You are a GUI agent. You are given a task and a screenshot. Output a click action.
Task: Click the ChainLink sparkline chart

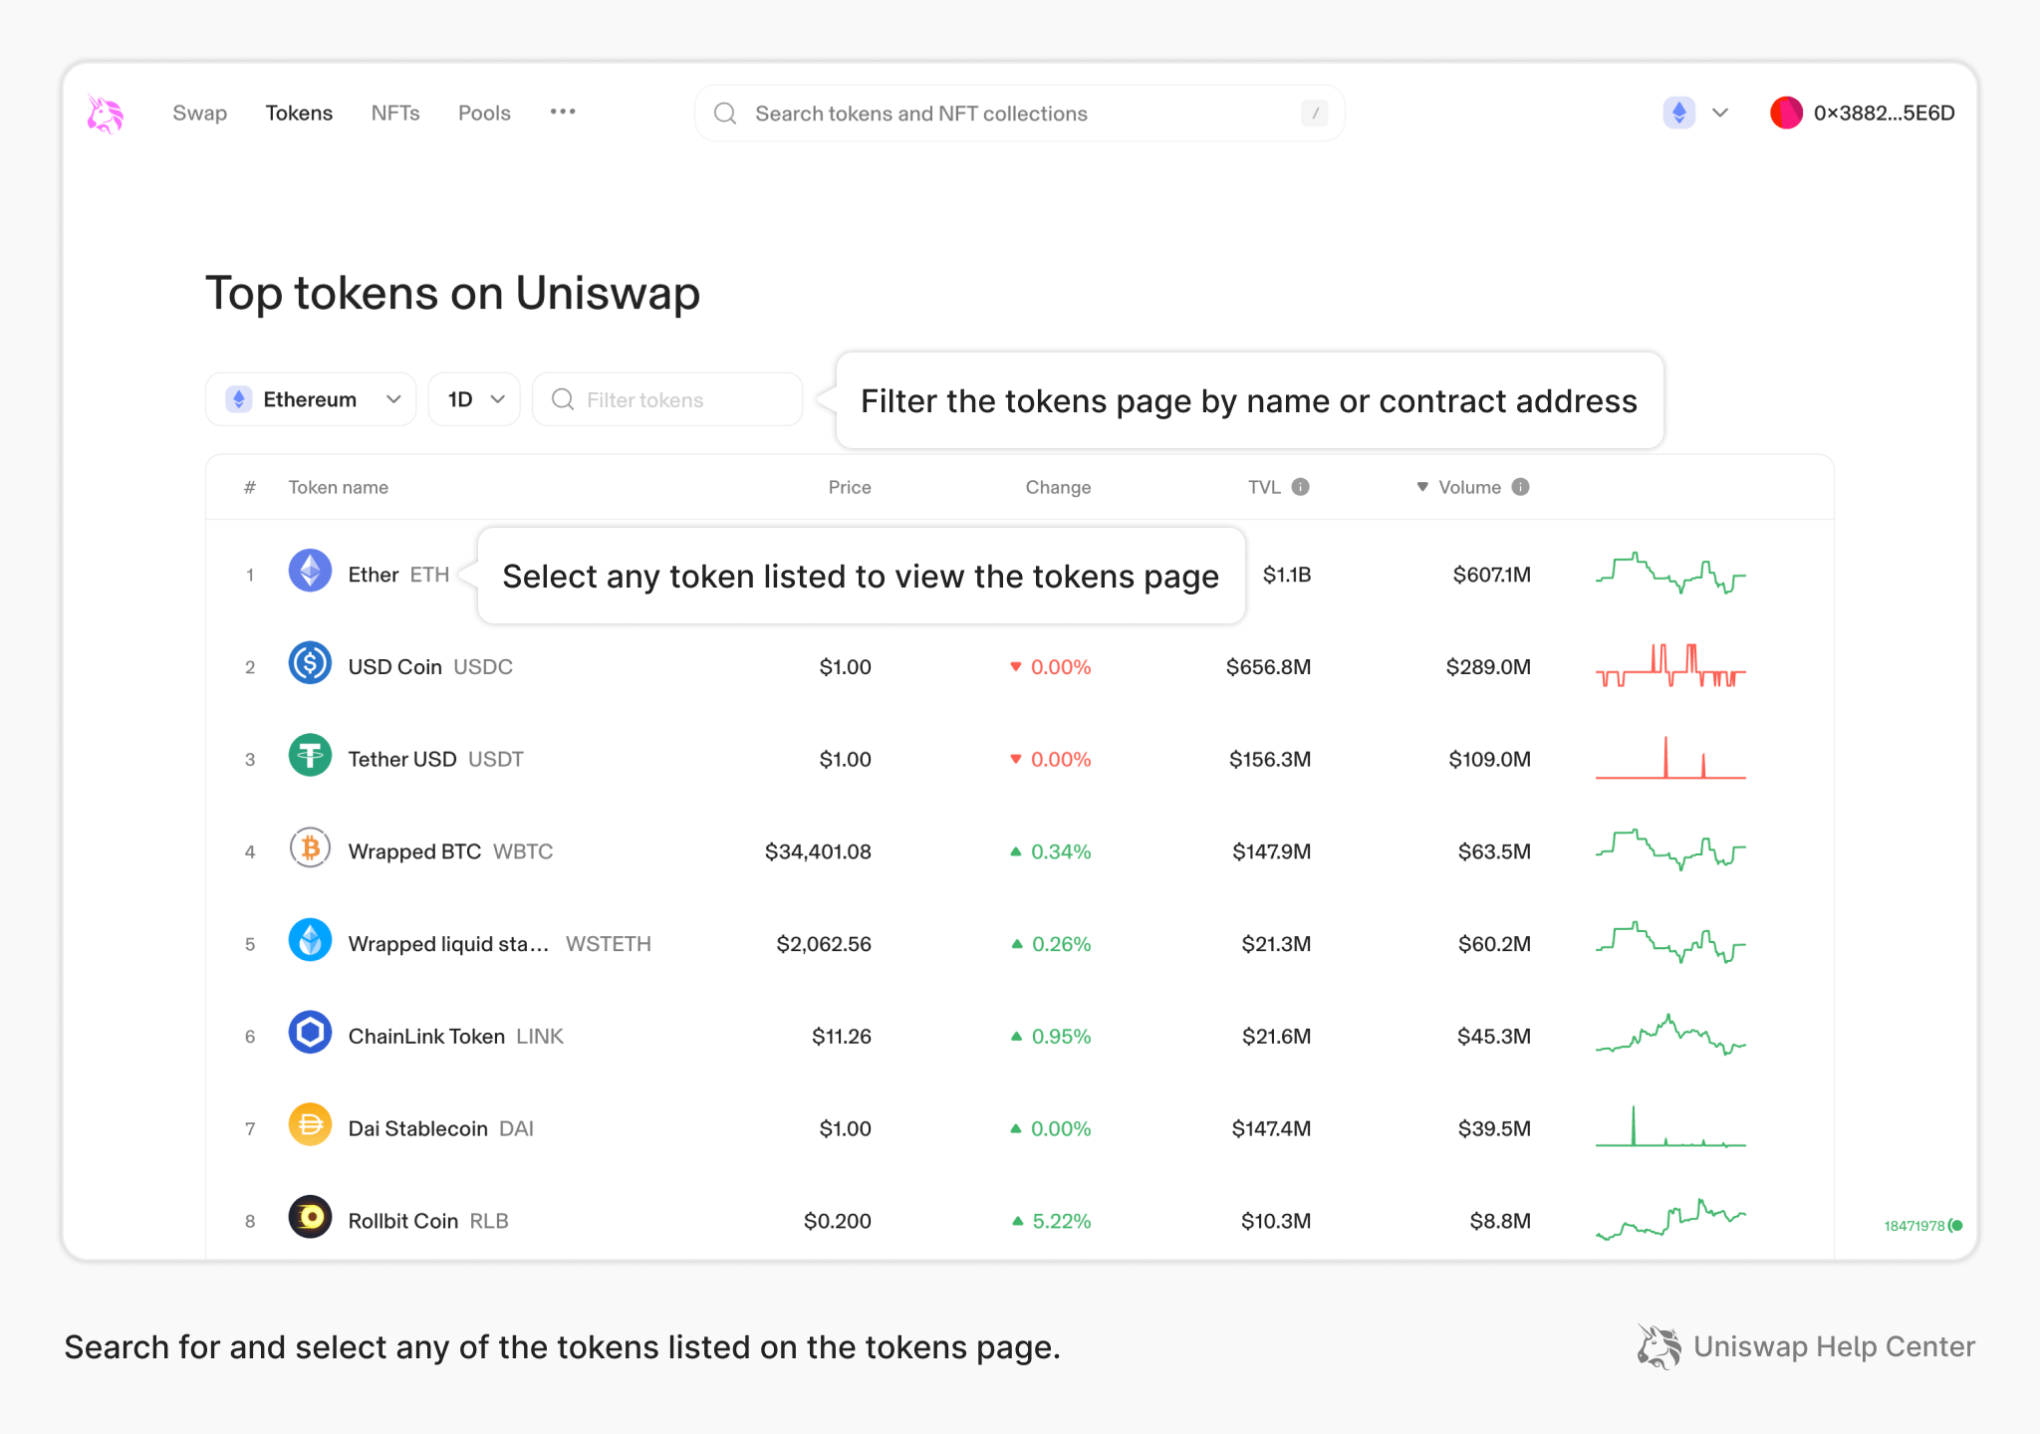(x=1670, y=1035)
